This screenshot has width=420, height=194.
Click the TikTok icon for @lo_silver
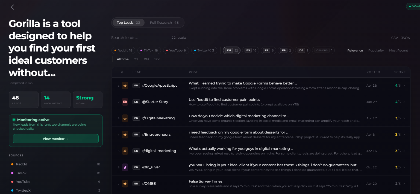tap(125, 167)
